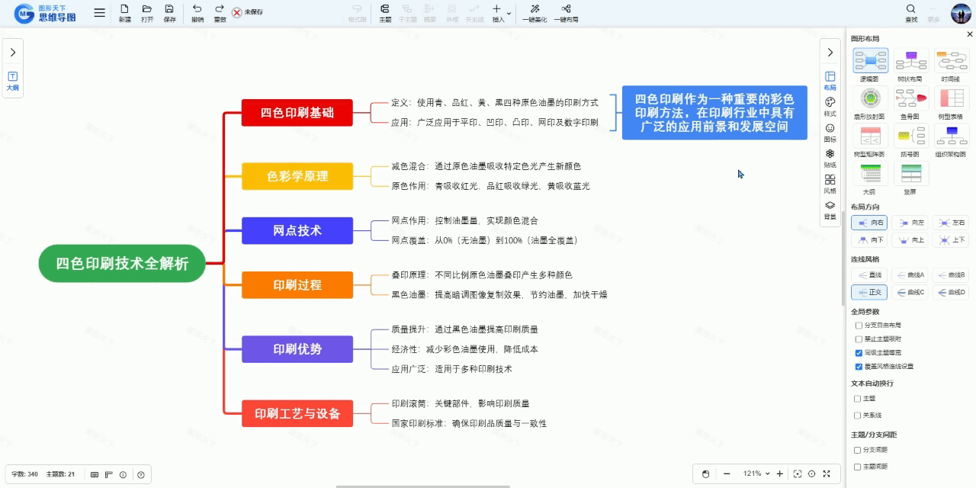Viewport: 976px width, 488px height.
Task: Click the 保存 (Save) icon in toolbar
Action: [169, 9]
